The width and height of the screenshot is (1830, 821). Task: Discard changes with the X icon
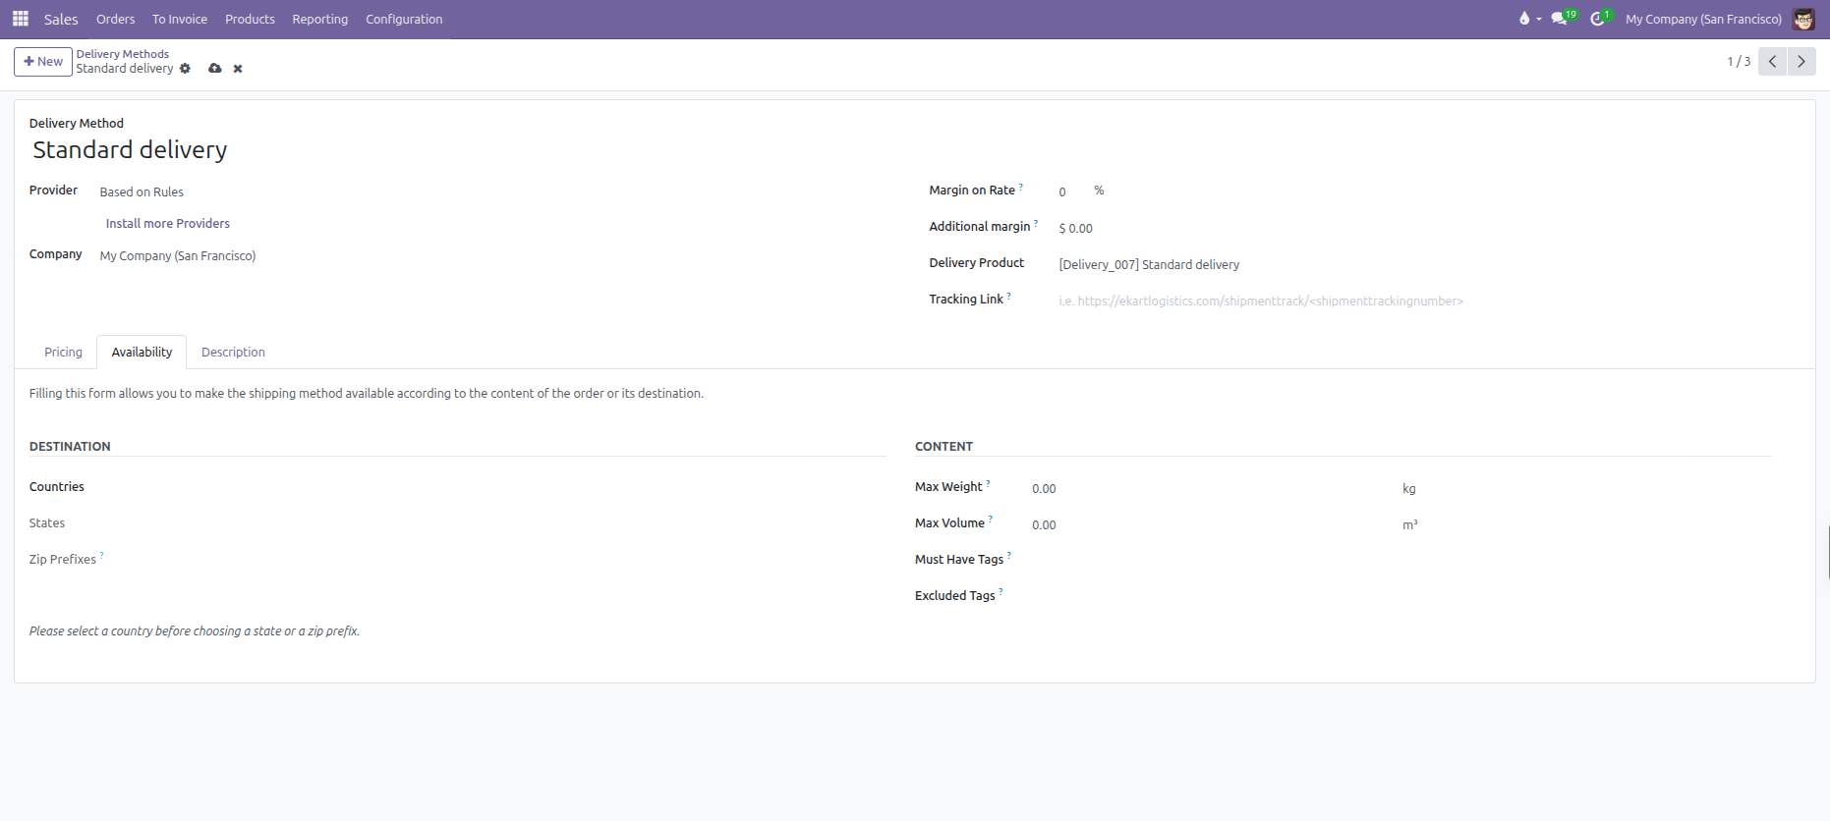[x=238, y=69]
